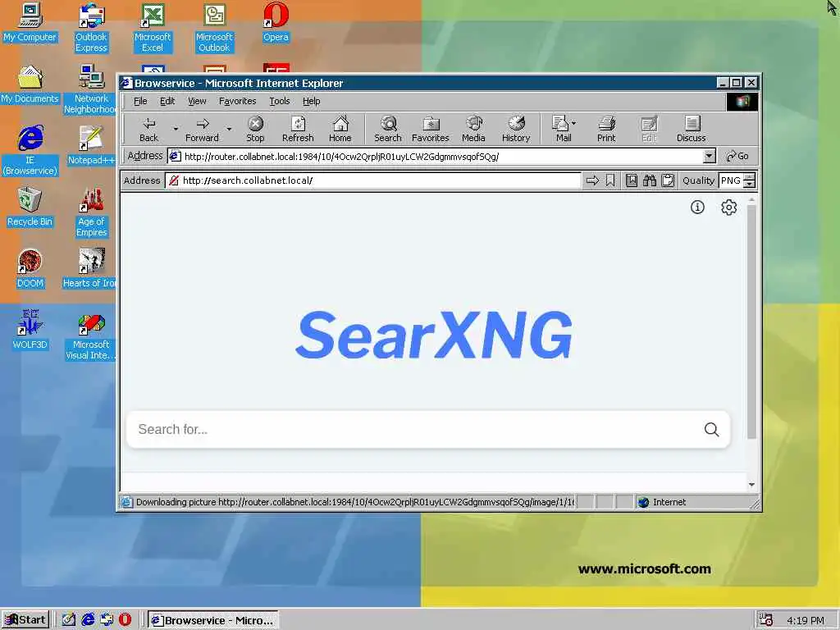
Task: Open Back button history dropdown arrow
Action: [176, 129]
